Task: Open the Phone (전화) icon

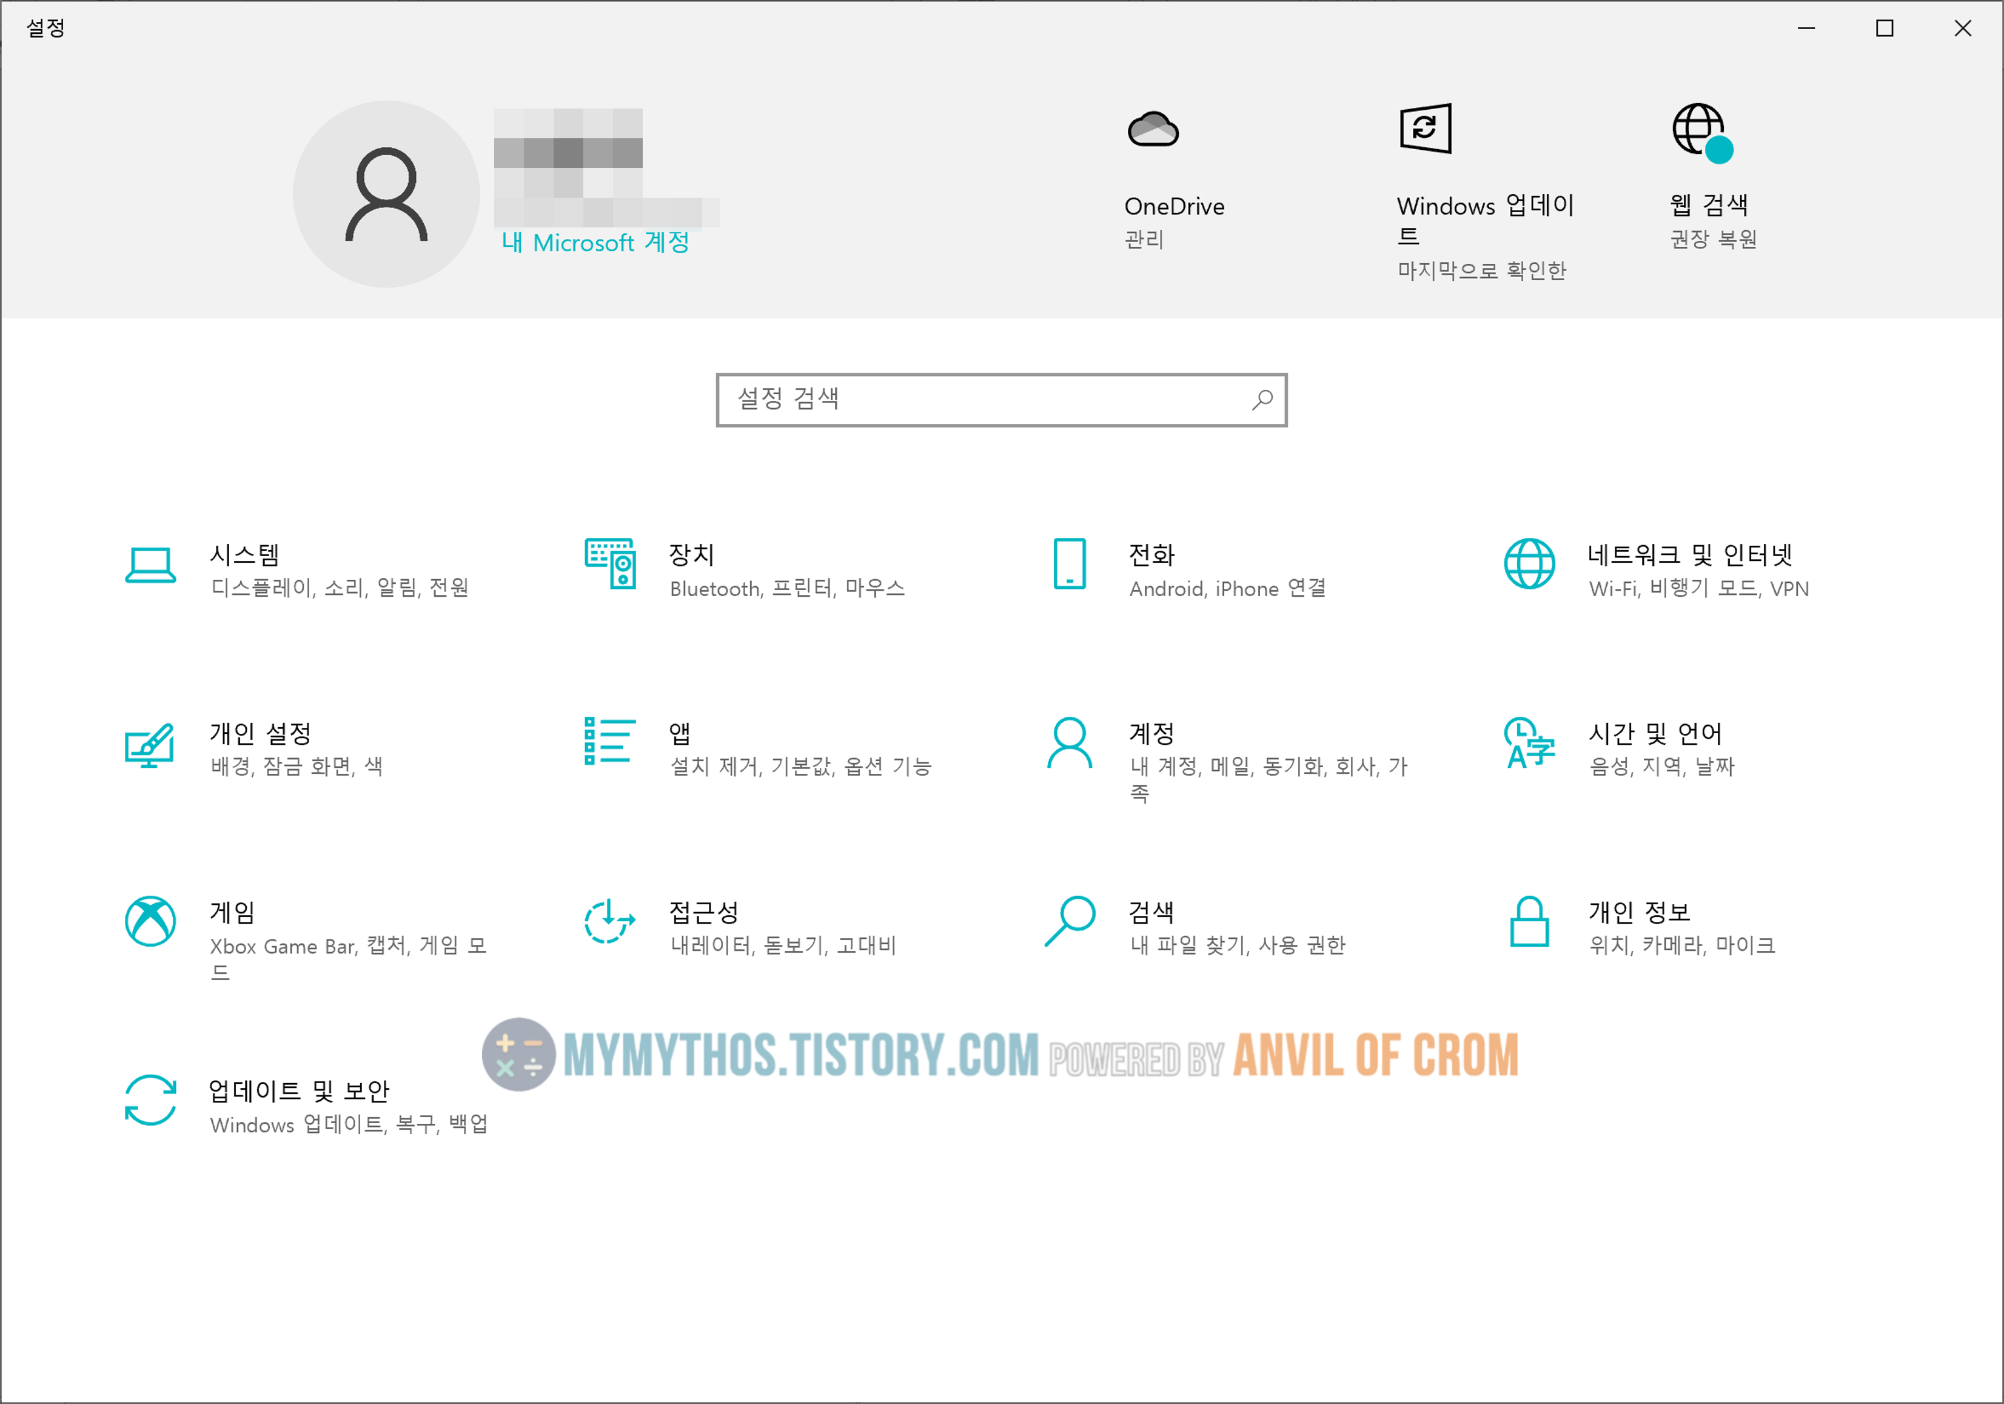Action: (x=1069, y=564)
